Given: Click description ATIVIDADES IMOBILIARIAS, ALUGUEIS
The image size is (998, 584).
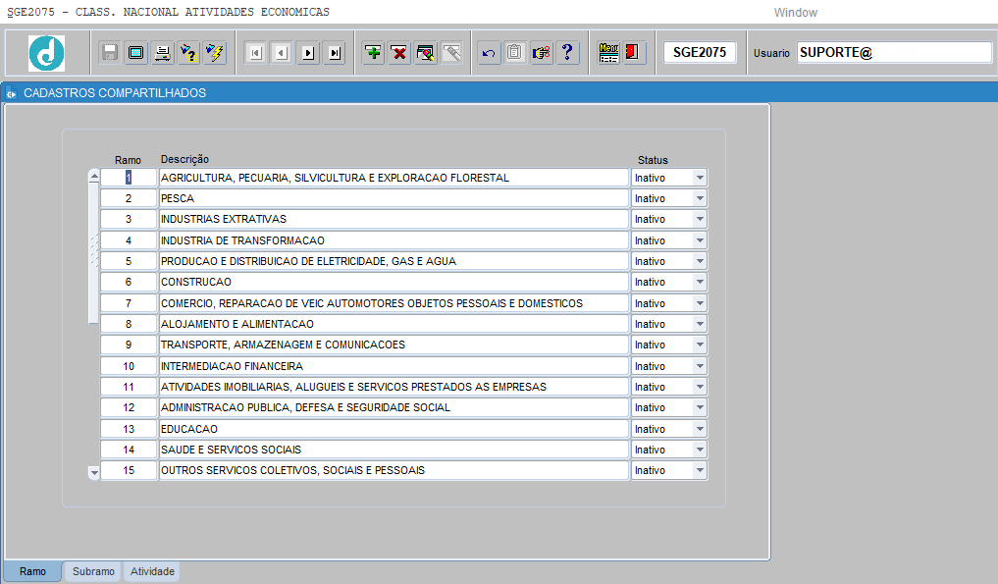Looking at the screenshot, I should 394,387.
